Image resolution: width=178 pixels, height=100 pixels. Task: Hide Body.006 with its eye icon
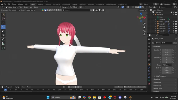point(174,24)
